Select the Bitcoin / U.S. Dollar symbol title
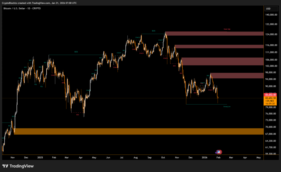This screenshot has height=172, width=281. coord(22,9)
